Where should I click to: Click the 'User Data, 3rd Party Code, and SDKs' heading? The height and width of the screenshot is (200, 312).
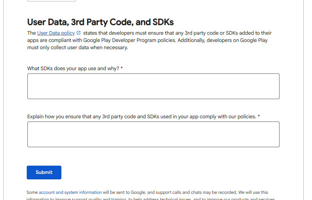click(100, 22)
